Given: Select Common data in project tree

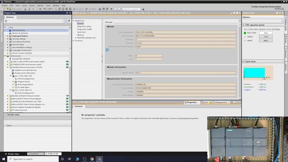Looking at the screenshot, I should 18,45.
